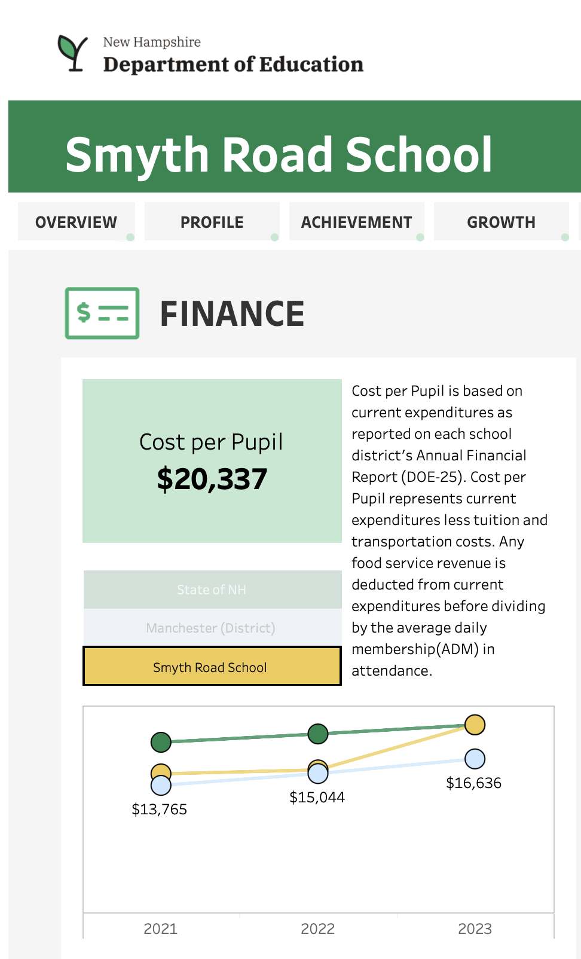
Task: Click the Cost per Pupil $20,337 card
Action: (x=212, y=461)
